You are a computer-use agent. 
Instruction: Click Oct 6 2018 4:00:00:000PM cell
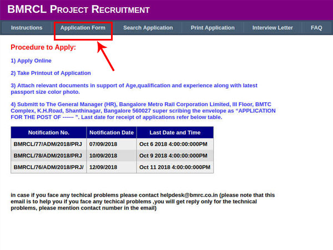175,144
